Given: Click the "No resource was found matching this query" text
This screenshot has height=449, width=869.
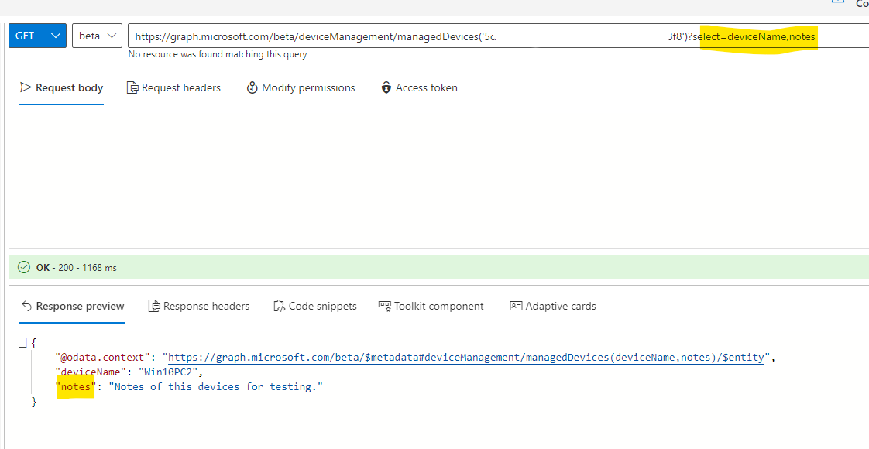Looking at the screenshot, I should [217, 54].
